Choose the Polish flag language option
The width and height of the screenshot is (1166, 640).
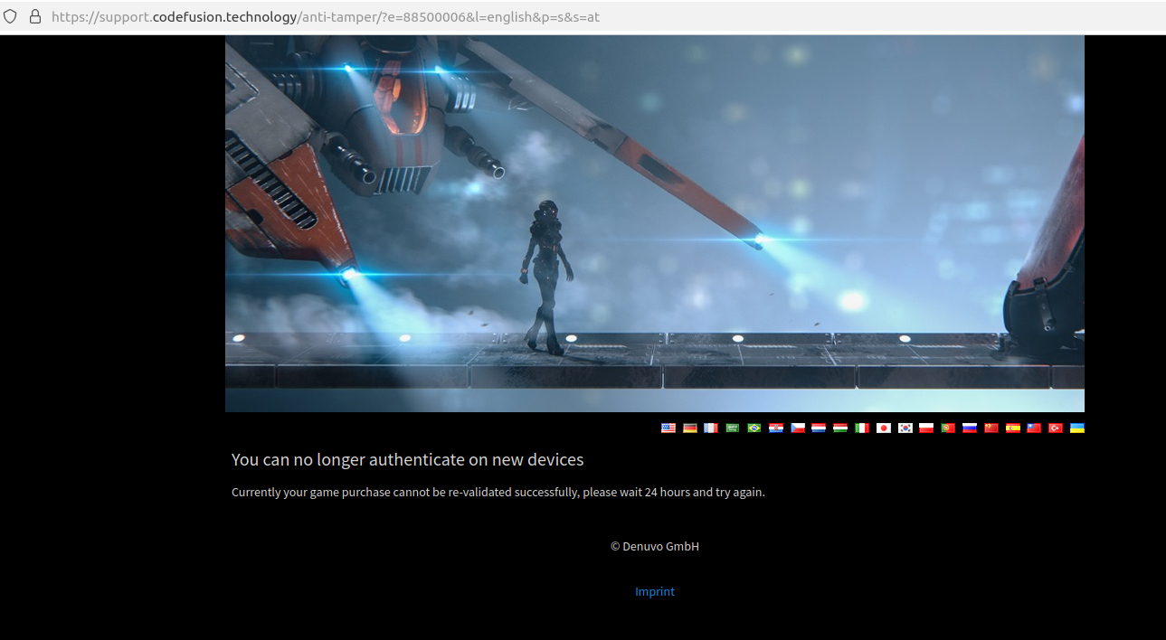tap(926, 428)
